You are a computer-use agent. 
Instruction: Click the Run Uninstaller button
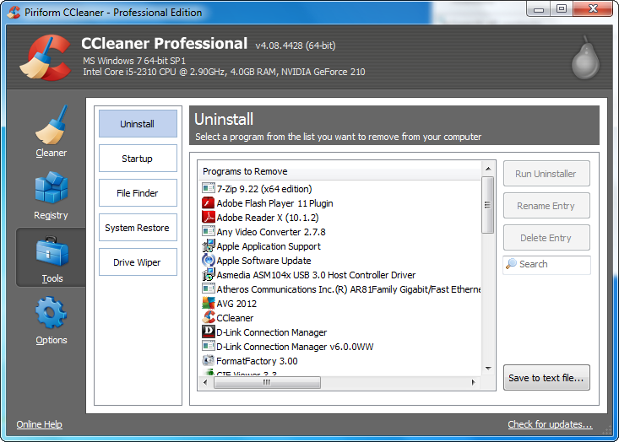[546, 174]
